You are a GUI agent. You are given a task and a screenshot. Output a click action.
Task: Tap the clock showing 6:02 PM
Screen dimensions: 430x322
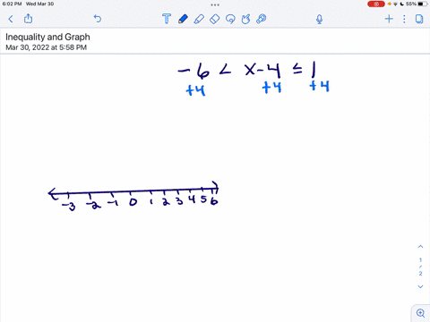[12, 4]
